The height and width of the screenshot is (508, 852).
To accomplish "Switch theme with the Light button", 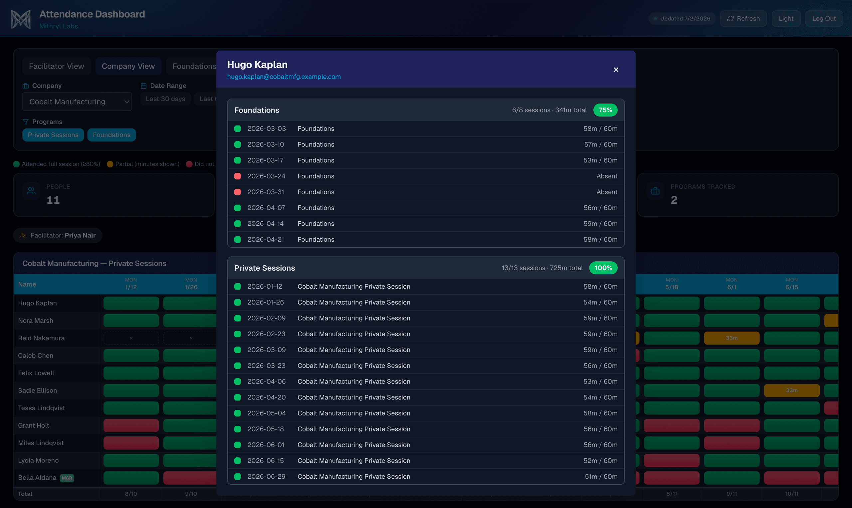I will tap(786, 19).
